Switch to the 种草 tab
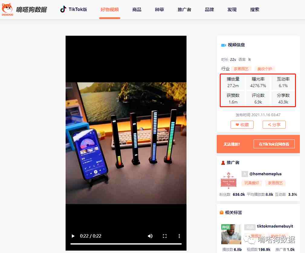The width and height of the screenshot is (305, 253). click(159, 10)
